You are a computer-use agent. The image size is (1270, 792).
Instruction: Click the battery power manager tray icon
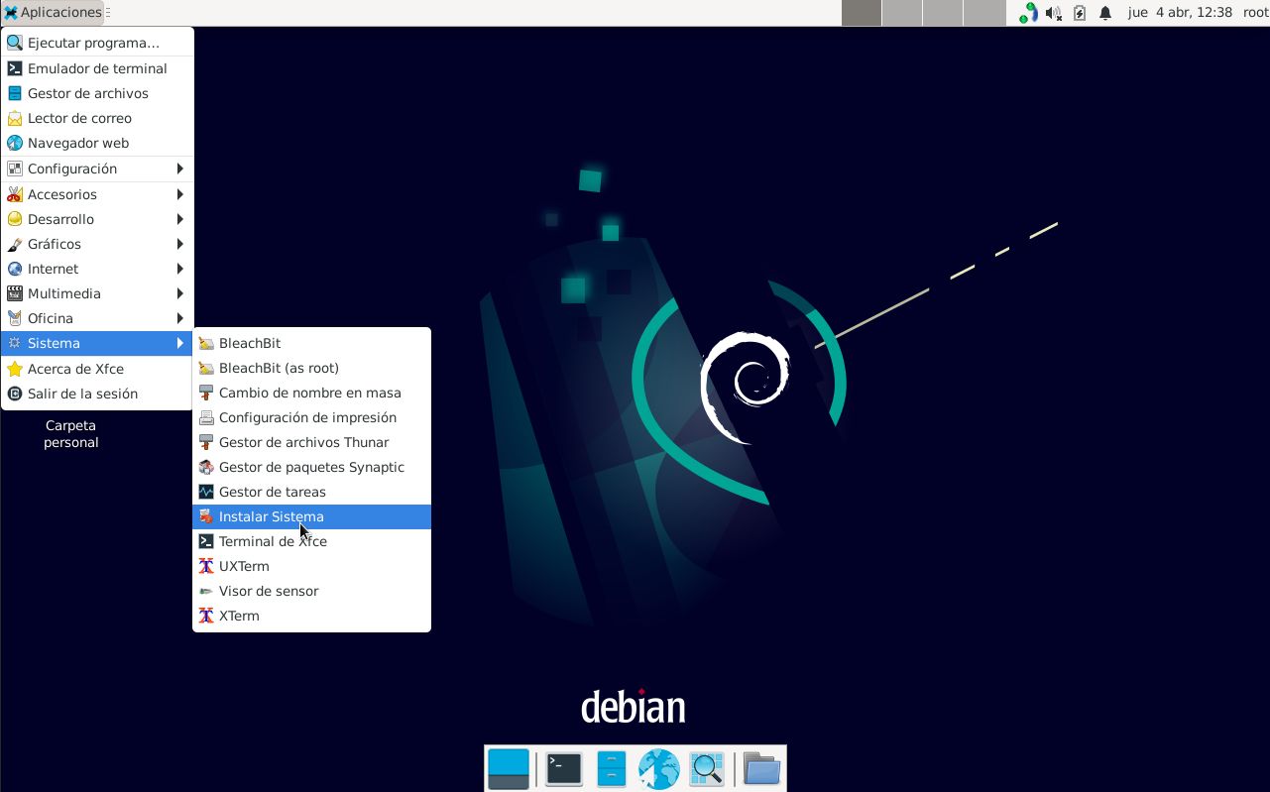point(1080,13)
